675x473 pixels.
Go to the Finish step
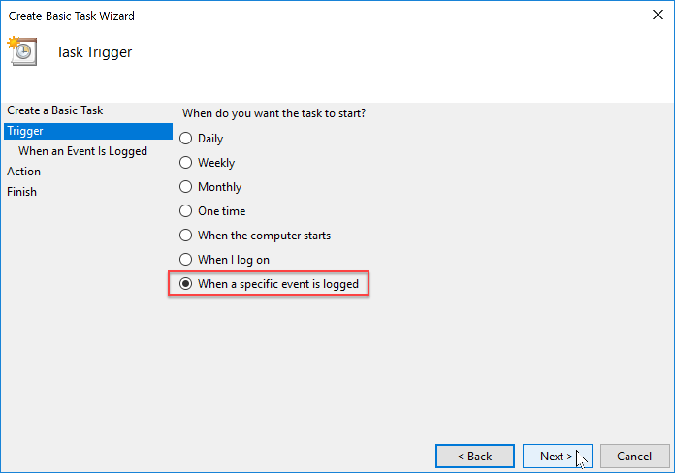22,192
